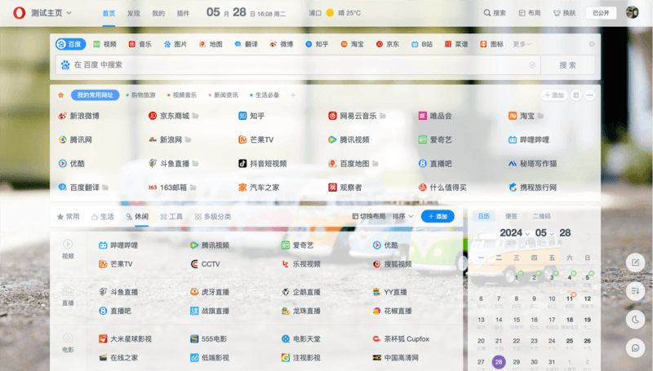
Task: Click the bookmarks 添加 button
Action: 554,95
